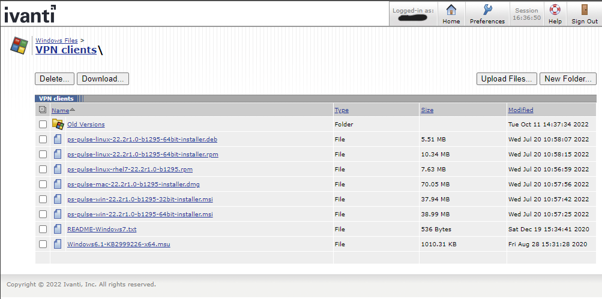The image size is (602, 299).
Task: Check the box for ps-pulse-mac installer.dmg
Action: (43, 184)
